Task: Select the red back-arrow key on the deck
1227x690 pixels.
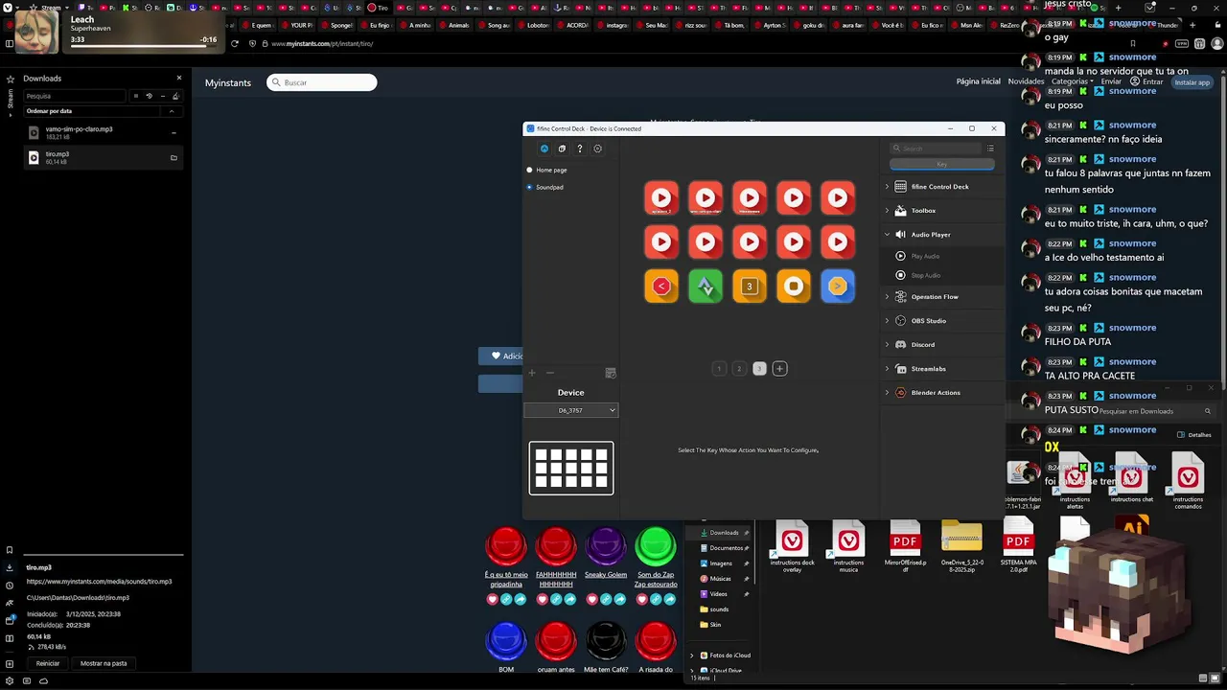Action: [661, 286]
